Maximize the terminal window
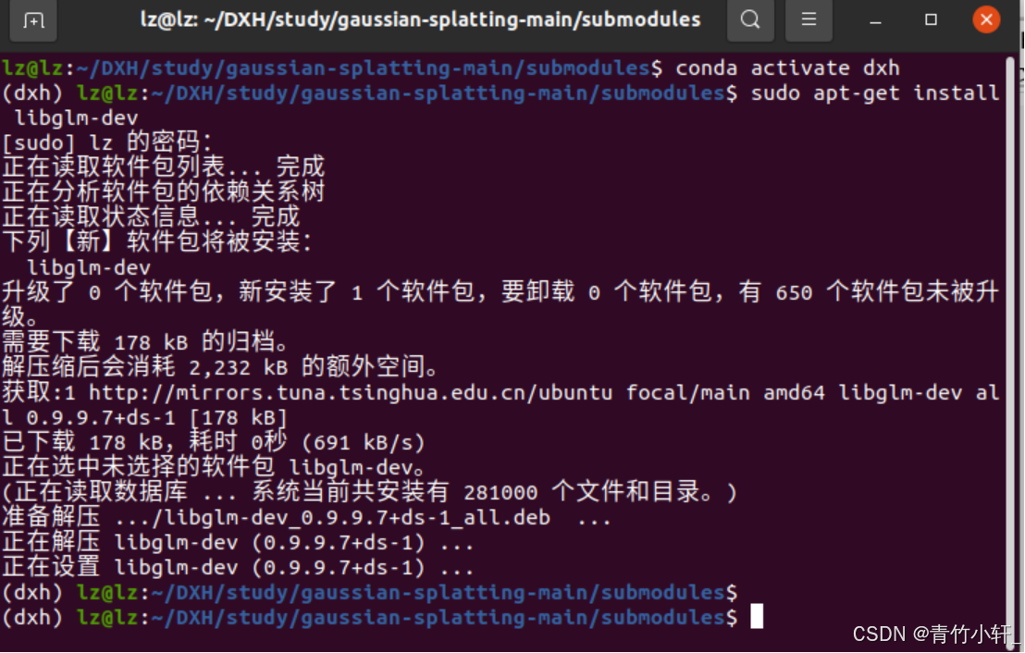Screen dimensions: 1025x653 [931, 19]
